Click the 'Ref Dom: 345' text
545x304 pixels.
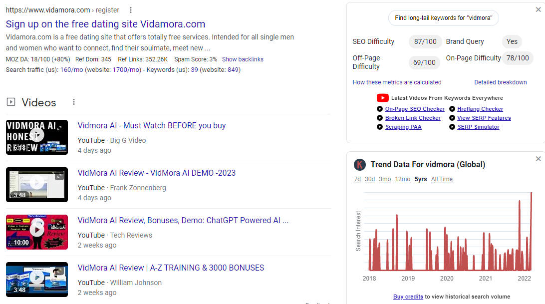pos(93,59)
